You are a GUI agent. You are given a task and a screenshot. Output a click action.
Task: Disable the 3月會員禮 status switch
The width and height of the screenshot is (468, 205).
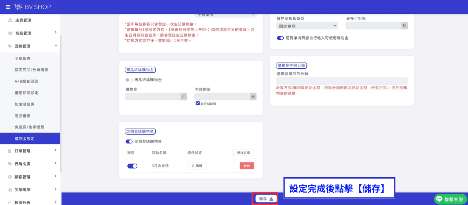[x=132, y=166]
